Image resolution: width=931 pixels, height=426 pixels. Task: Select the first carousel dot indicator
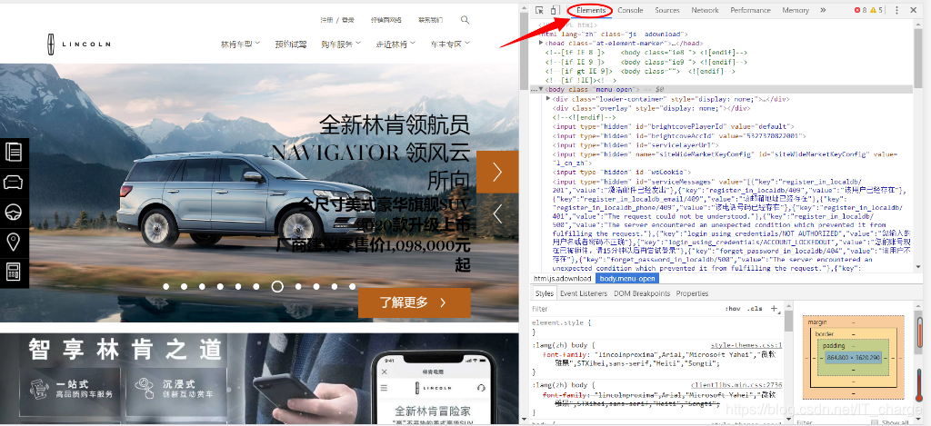tap(166, 286)
